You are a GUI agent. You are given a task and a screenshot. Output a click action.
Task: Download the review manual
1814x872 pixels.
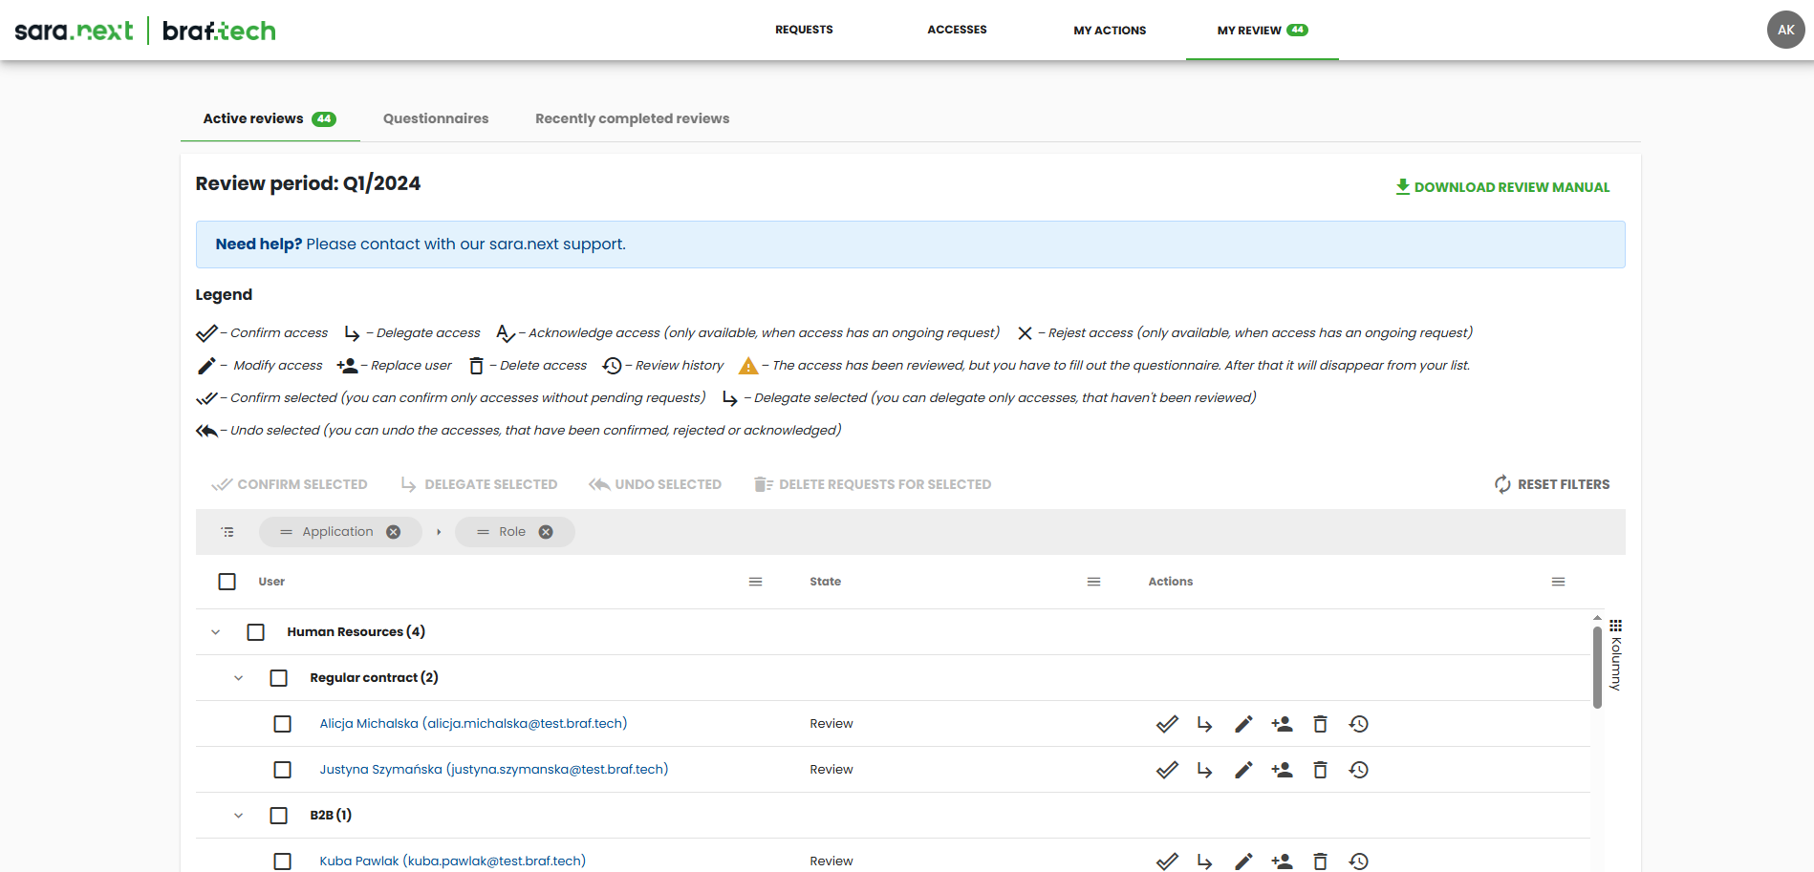(1502, 187)
